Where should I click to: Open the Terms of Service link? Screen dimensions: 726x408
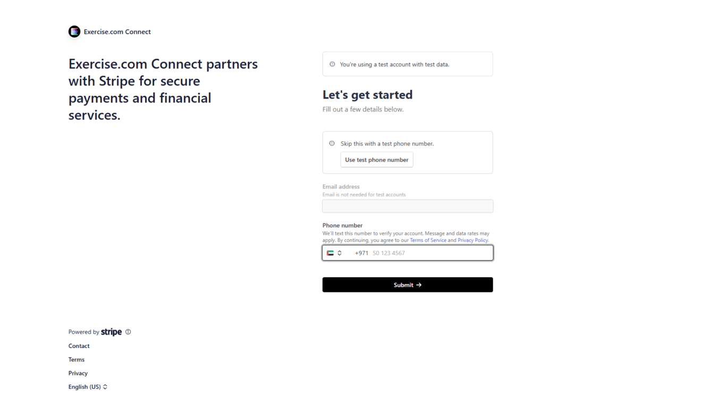tap(428, 240)
